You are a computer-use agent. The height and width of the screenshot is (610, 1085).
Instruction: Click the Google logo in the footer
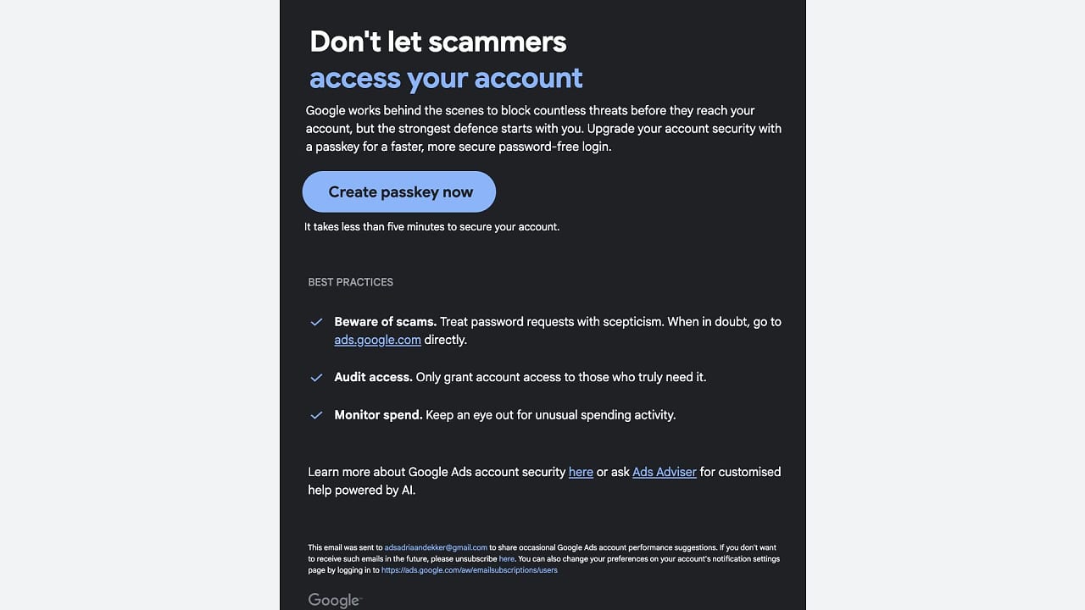point(334,600)
